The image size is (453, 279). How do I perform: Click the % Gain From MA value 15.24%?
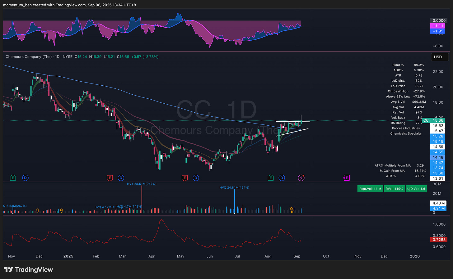point(420,171)
